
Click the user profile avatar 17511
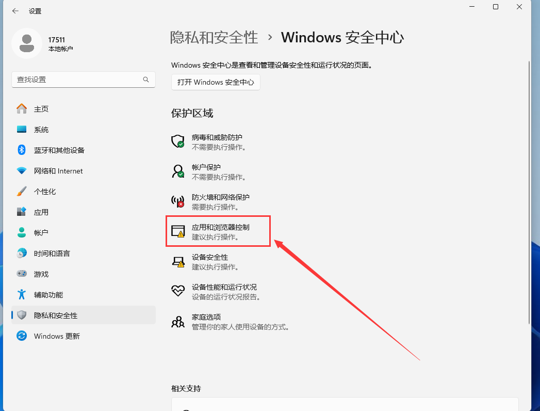click(x=27, y=43)
